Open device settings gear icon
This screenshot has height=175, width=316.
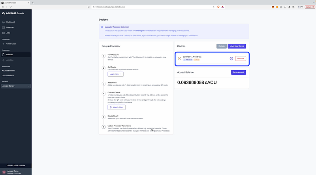[231, 58]
